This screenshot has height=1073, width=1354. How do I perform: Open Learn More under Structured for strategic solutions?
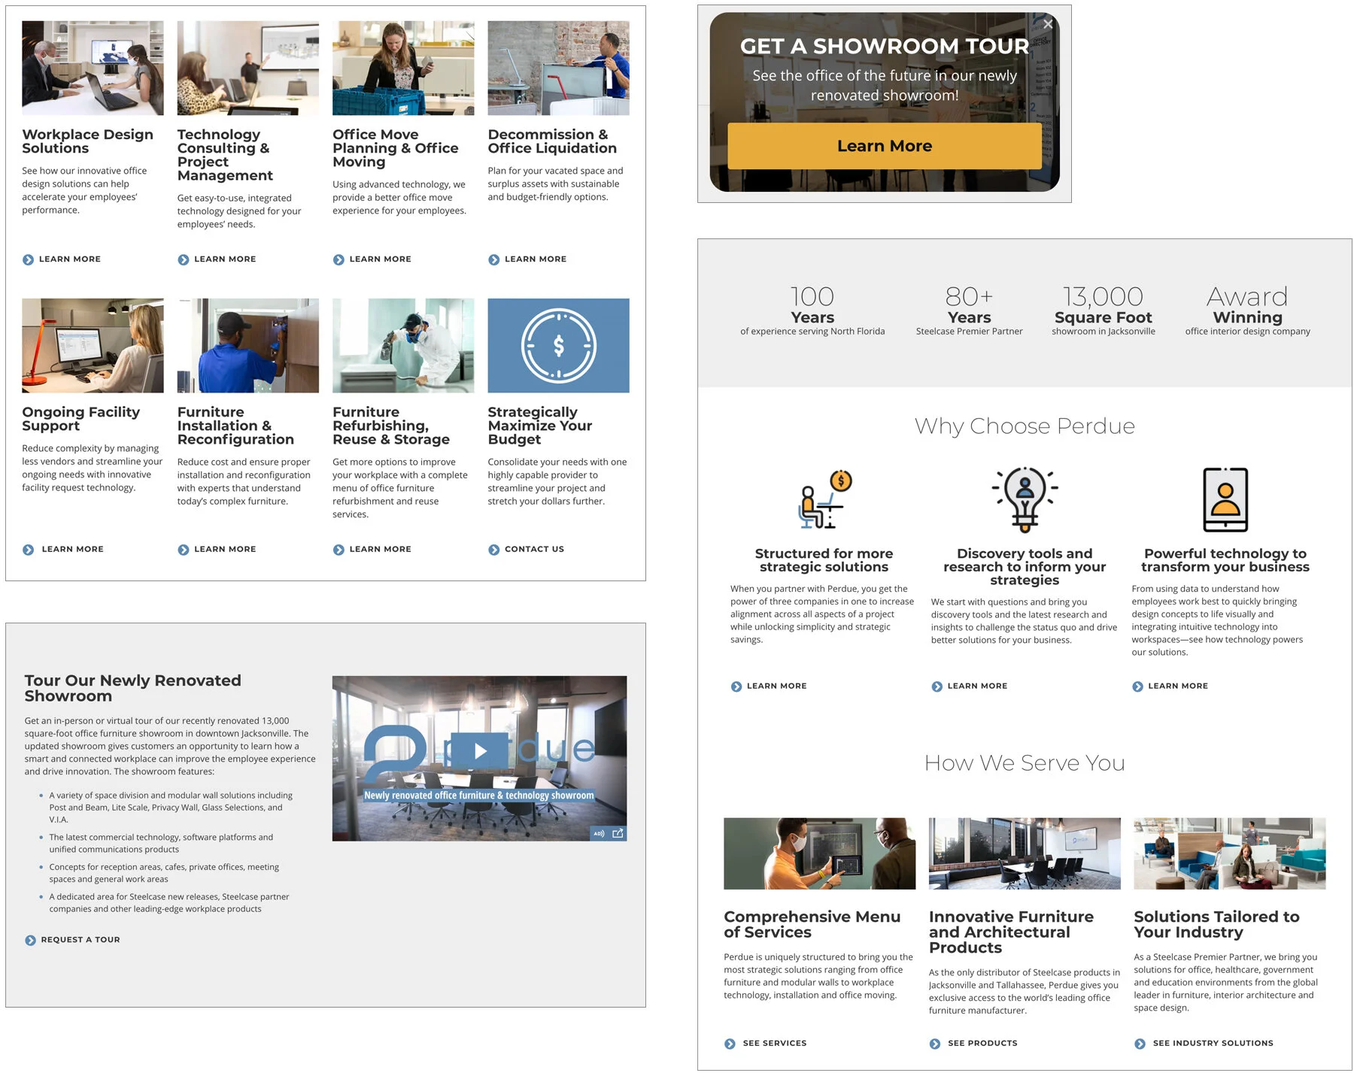coord(769,687)
